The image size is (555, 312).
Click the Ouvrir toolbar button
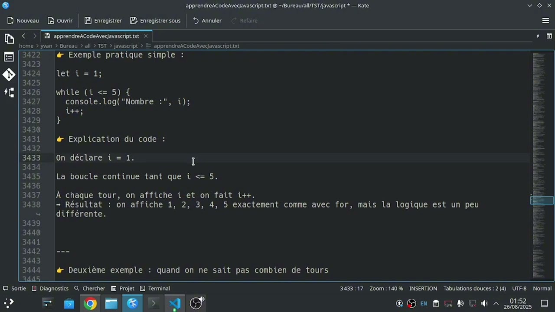tap(60, 20)
